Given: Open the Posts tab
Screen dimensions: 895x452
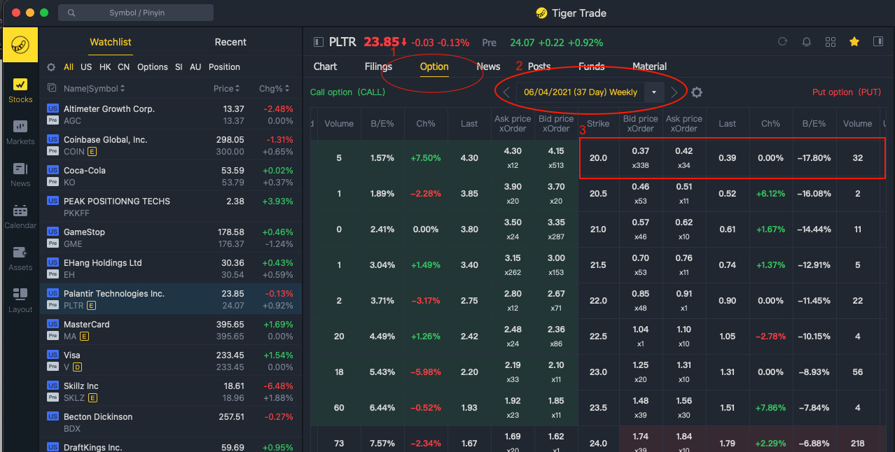Looking at the screenshot, I should tap(539, 66).
